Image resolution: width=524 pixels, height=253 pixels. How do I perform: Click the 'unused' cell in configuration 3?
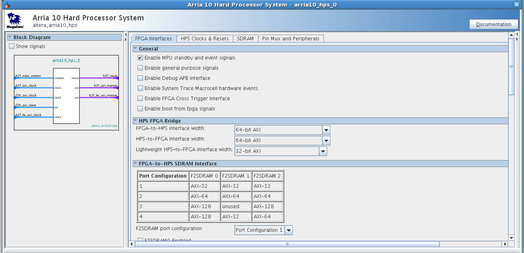tap(236, 207)
